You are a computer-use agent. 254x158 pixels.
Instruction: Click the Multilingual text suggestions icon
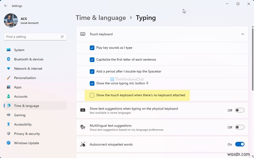click(83, 127)
